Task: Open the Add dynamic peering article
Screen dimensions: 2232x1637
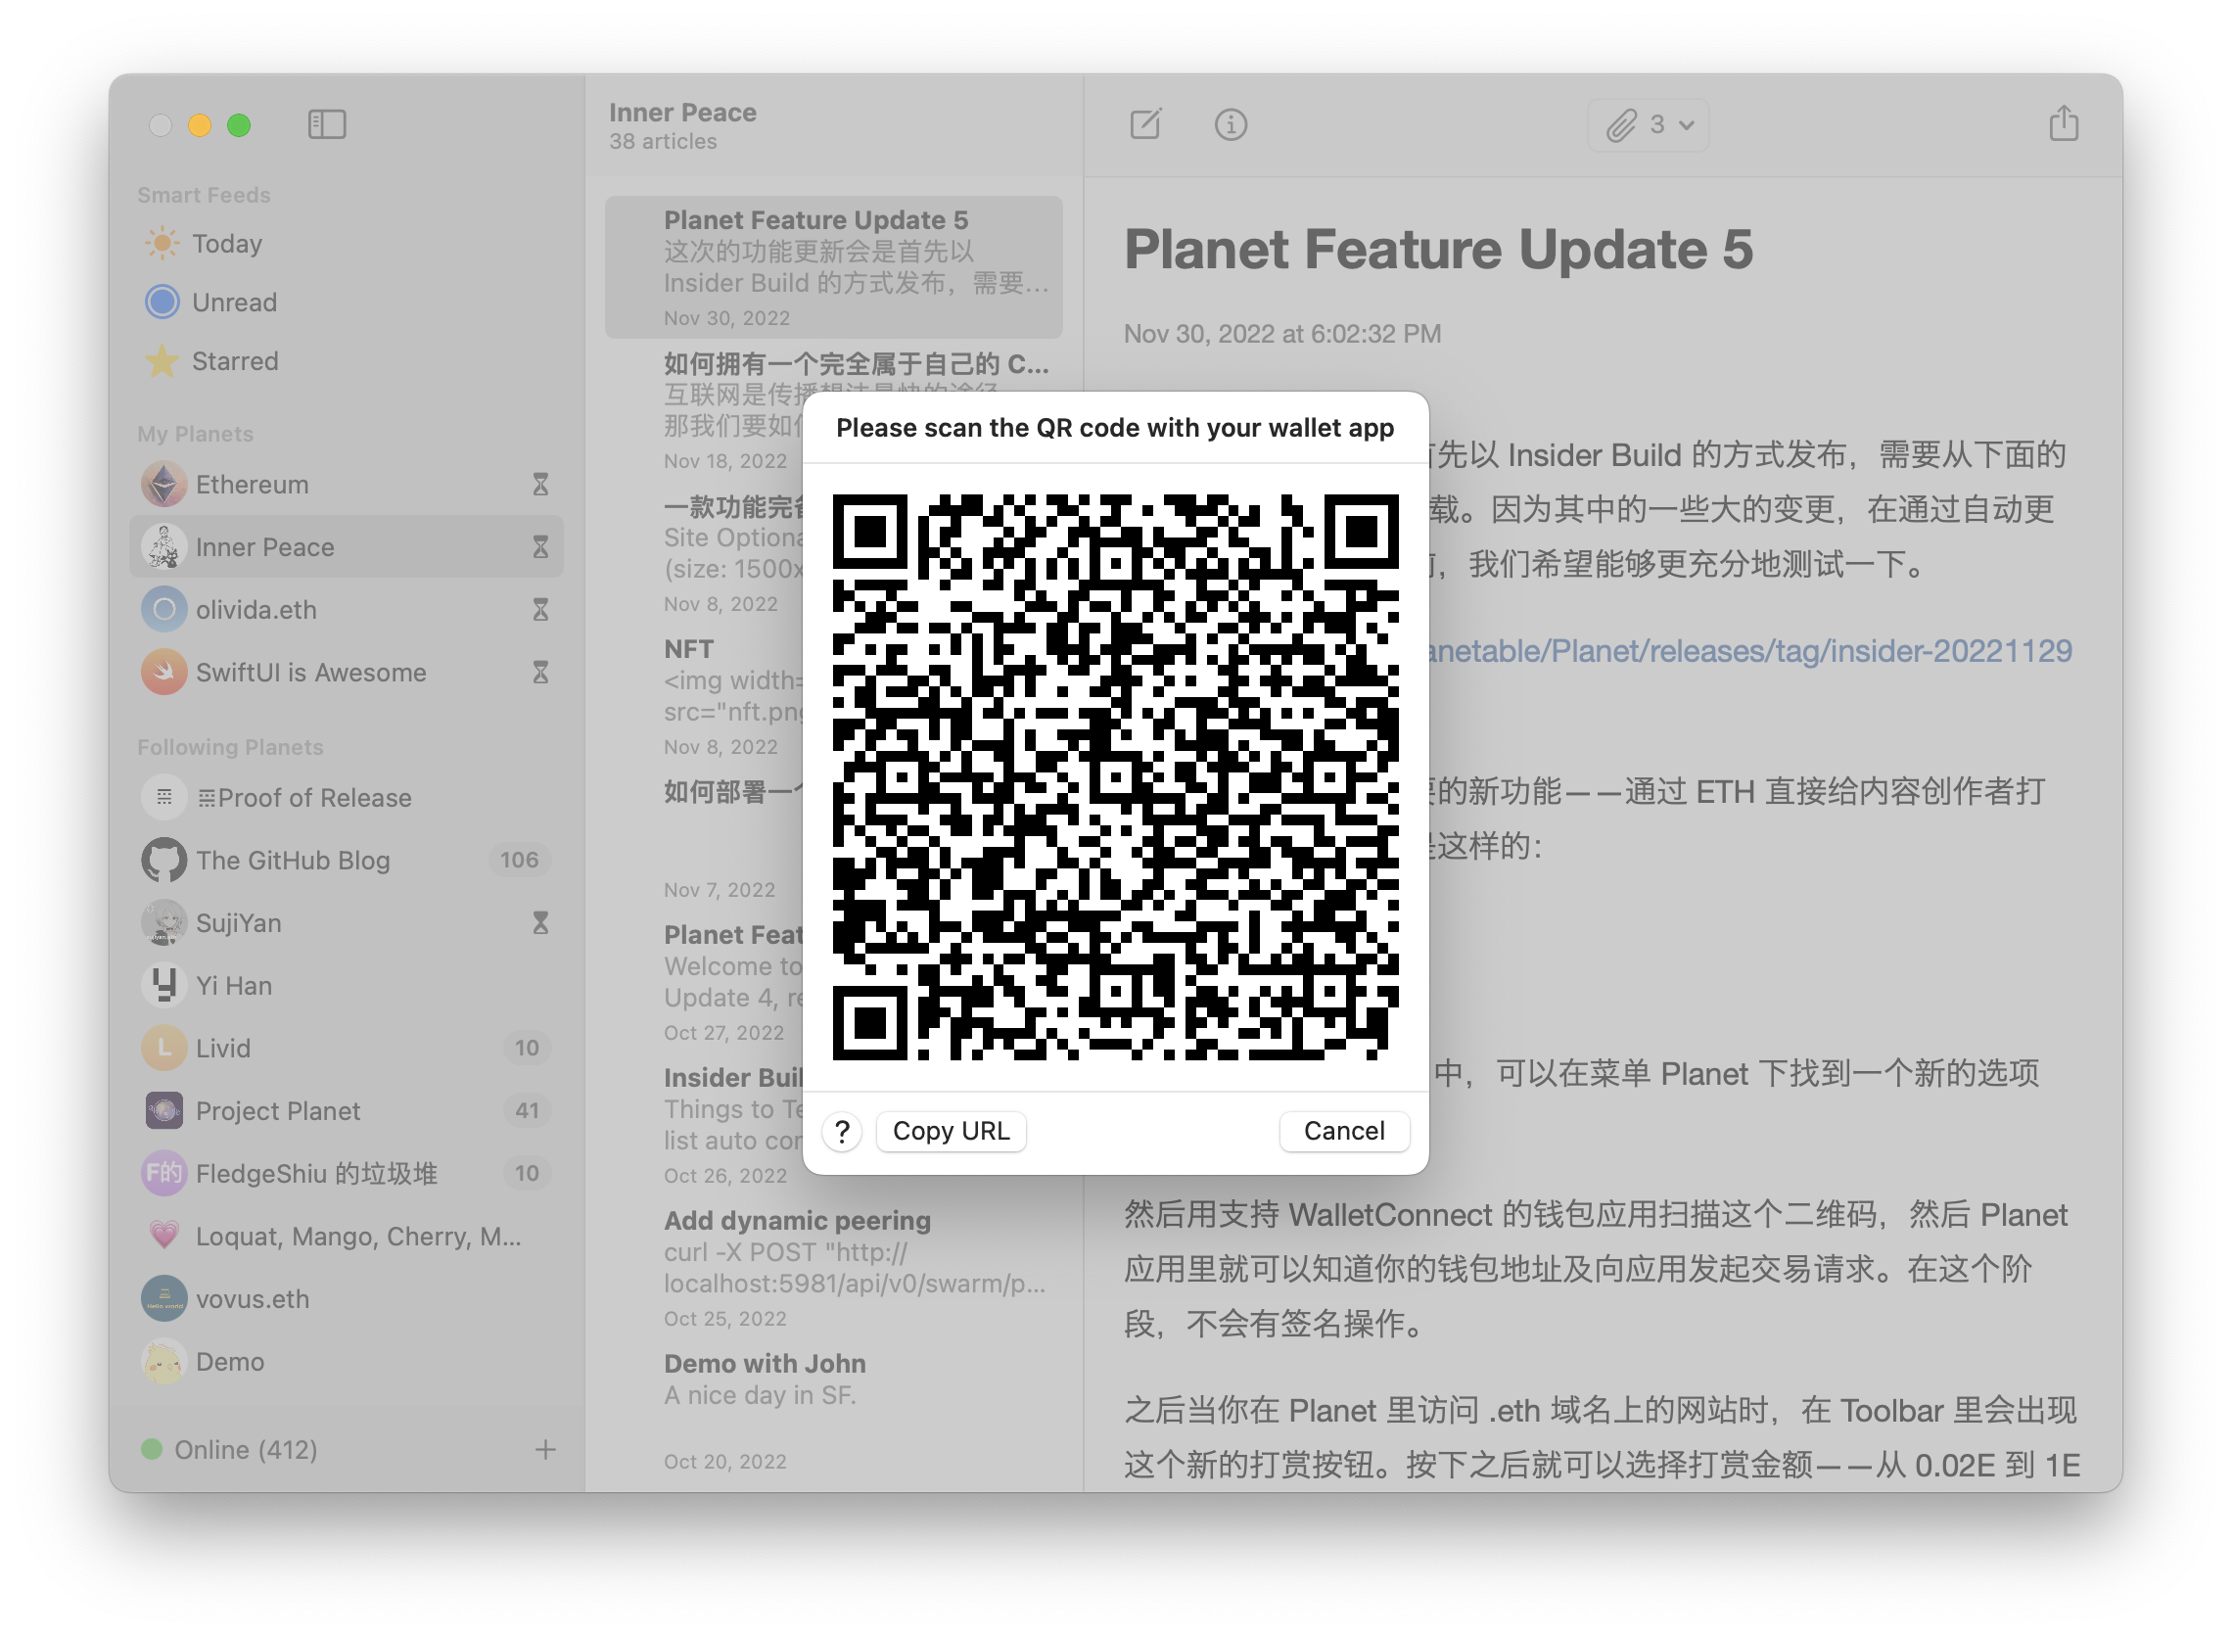Action: click(x=796, y=1220)
